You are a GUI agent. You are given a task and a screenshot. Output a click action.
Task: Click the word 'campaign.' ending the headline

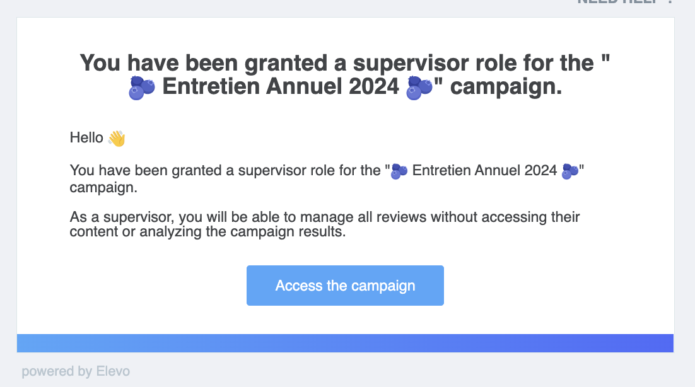coord(506,87)
